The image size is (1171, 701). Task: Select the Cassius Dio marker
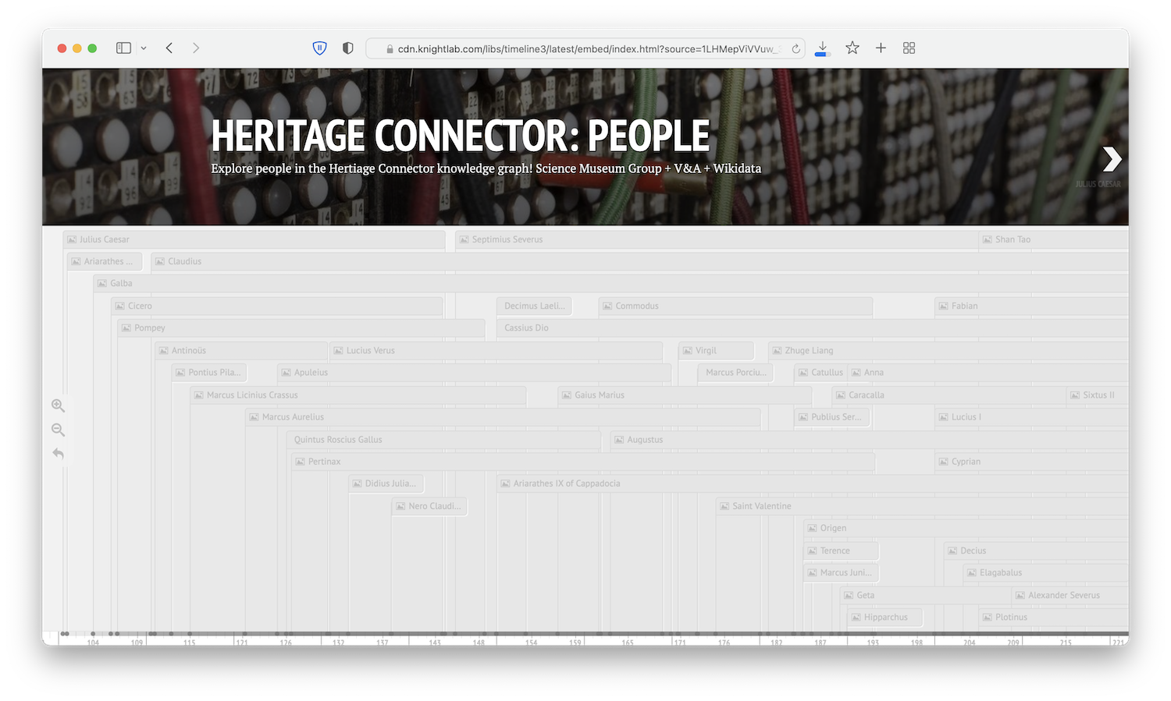(x=813, y=327)
